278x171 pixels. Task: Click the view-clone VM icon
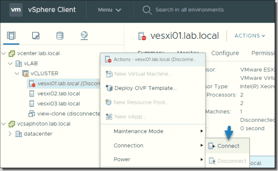[32, 114]
